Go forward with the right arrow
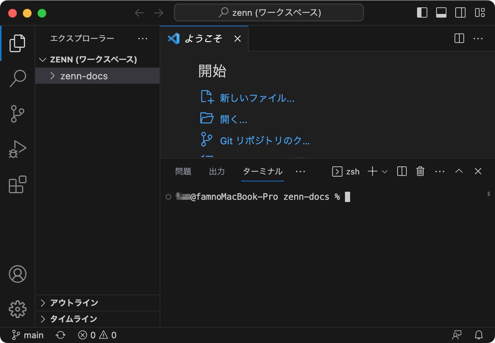 pyautogui.click(x=159, y=13)
